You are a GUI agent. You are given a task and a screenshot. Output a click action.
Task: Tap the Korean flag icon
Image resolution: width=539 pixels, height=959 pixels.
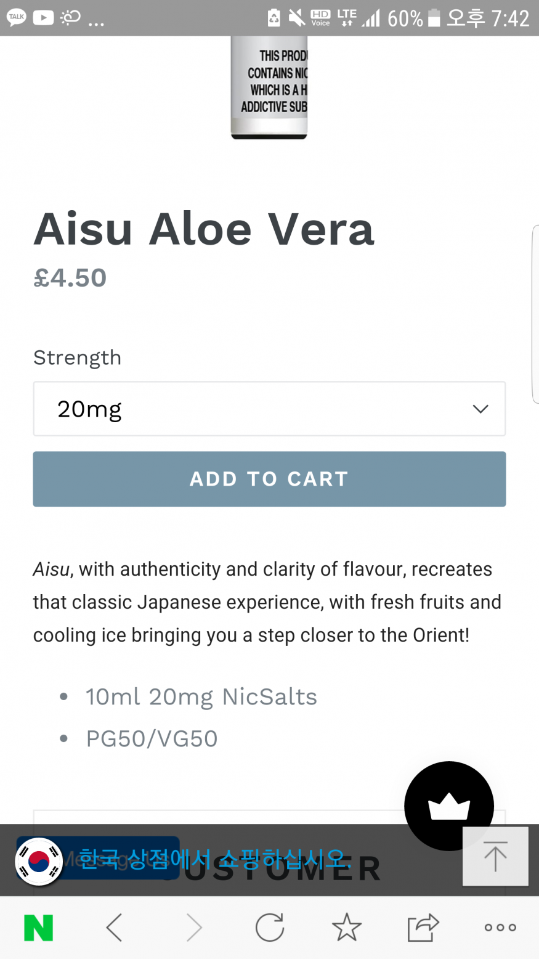(x=39, y=861)
